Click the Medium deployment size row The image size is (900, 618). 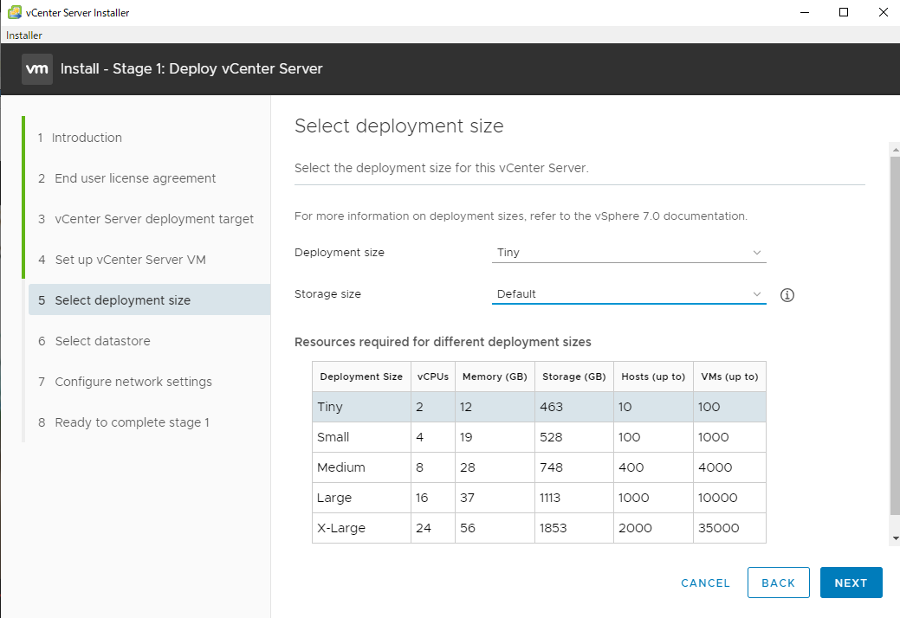tap(539, 467)
